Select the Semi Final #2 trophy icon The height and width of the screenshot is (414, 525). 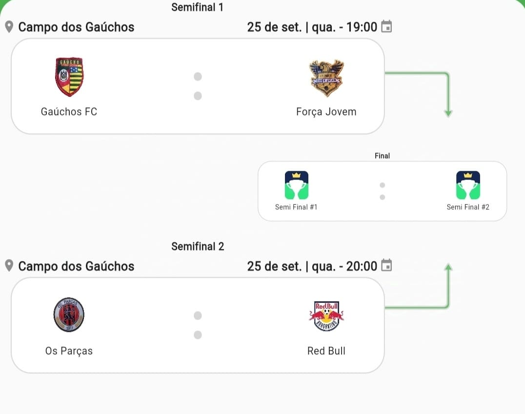click(x=468, y=185)
